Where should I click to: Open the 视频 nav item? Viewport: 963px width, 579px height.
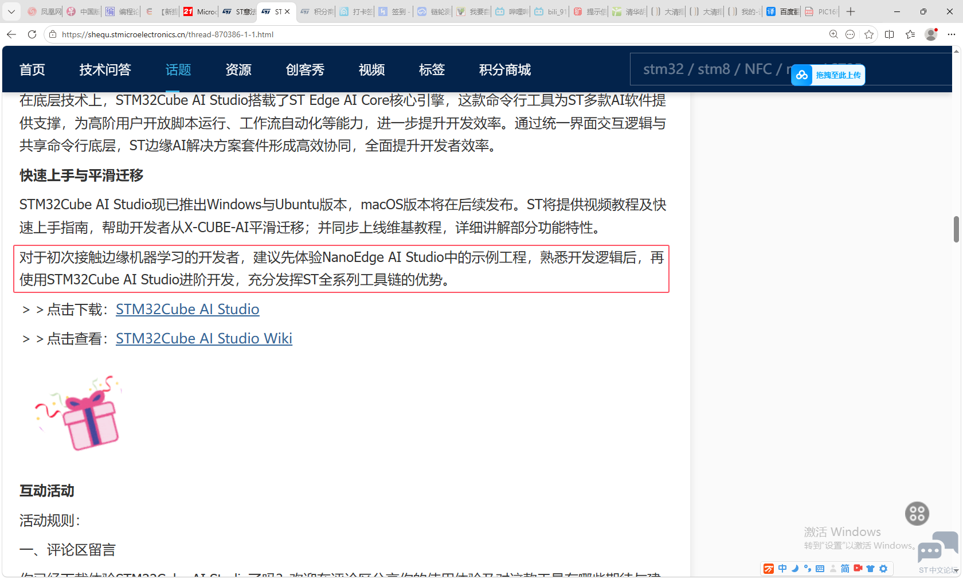(372, 70)
